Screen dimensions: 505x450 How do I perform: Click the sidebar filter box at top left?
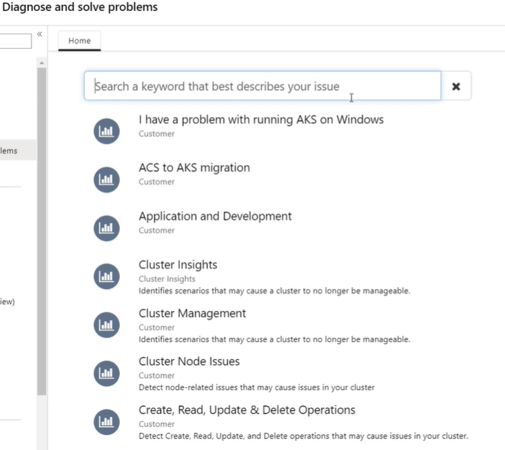[x=15, y=41]
